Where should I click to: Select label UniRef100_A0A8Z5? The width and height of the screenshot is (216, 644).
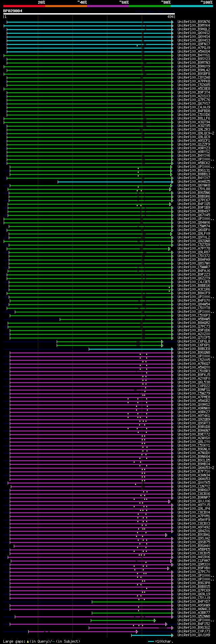194,182
